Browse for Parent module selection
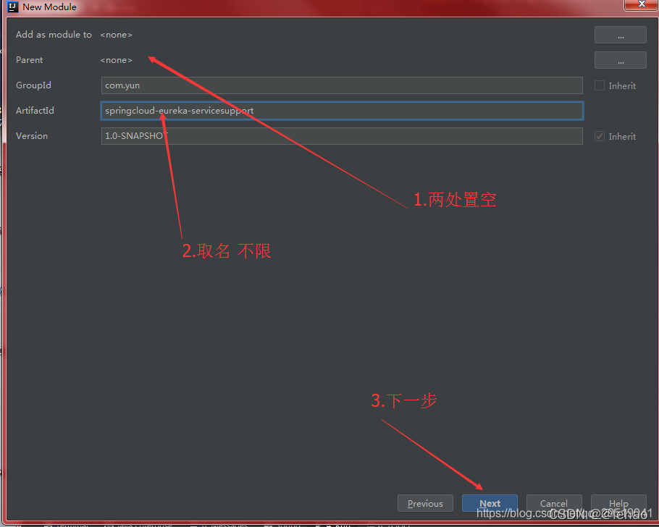 tap(621, 60)
